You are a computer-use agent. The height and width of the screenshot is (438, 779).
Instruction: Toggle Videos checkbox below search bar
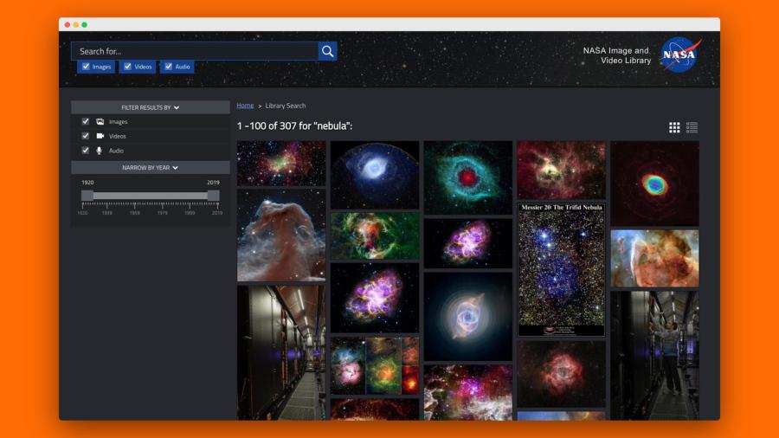127,67
